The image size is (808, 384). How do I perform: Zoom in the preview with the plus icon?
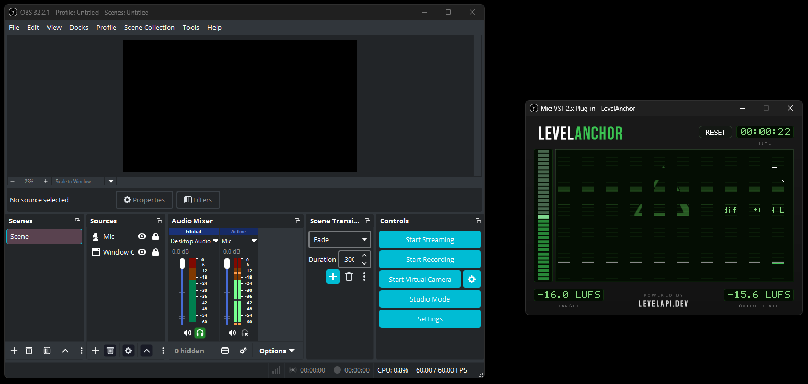click(46, 181)
